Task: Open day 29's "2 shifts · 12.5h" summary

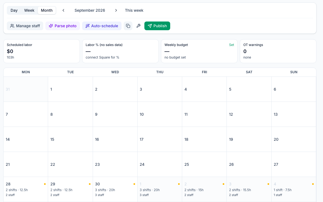Action: tap(61, 190)
